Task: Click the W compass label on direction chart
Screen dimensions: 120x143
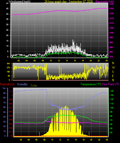Action: tap(113, 68)
